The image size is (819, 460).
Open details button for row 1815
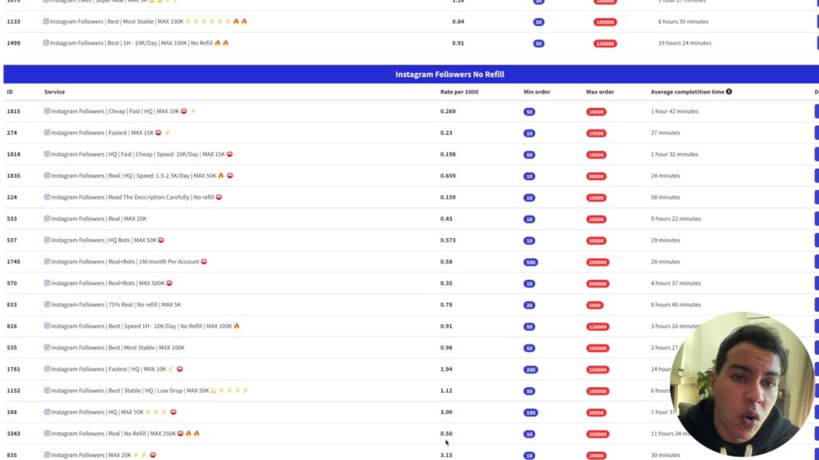pos(817,111)
